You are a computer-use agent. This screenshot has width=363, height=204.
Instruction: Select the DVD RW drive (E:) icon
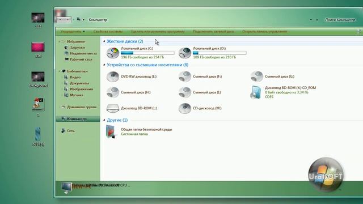coord(113,76)
